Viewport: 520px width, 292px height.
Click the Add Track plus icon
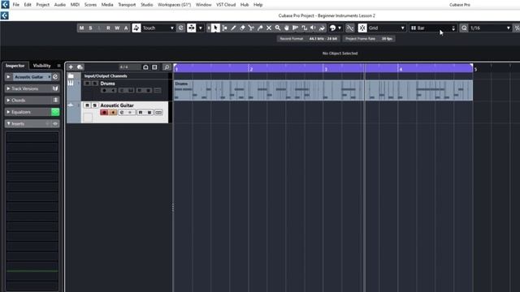71,67
